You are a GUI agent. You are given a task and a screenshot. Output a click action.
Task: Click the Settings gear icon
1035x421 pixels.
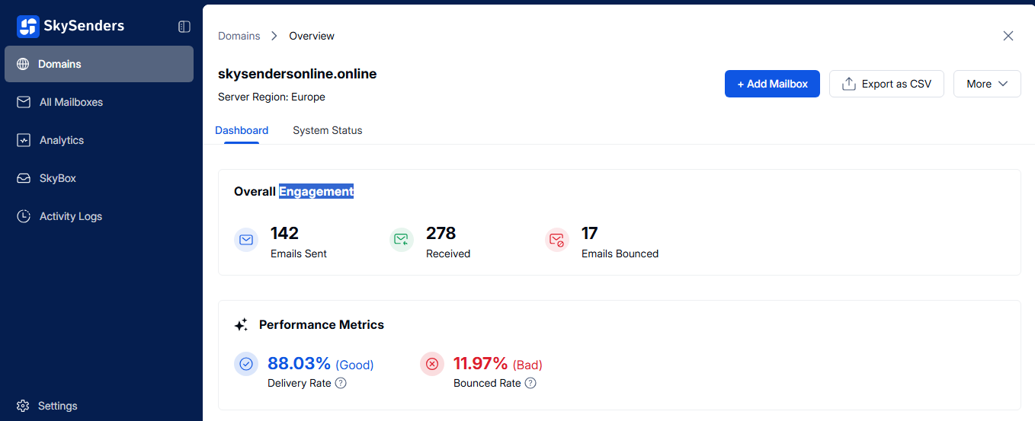[23, 406]
